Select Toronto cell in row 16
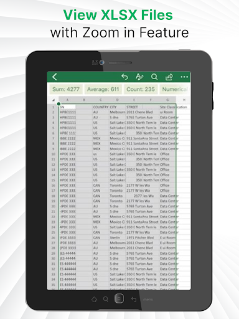Screen dimensions: 239x319 point(118,186)
